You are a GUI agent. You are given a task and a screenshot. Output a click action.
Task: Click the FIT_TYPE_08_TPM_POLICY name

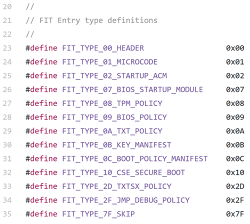click(x=112, y=103)
